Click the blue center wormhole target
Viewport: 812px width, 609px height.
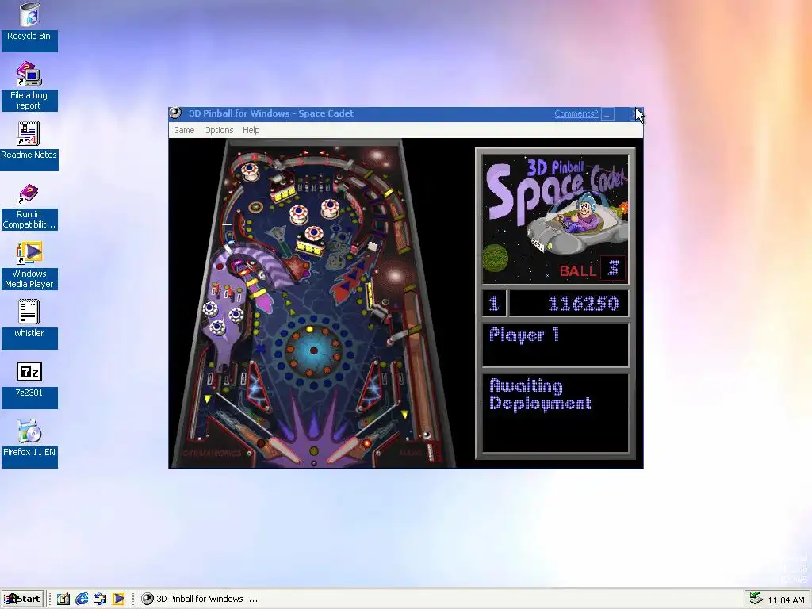point(313,350)
